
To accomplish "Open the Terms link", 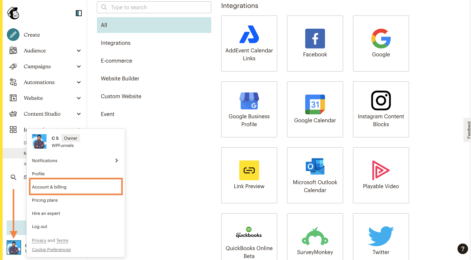I will pos(62,240).
